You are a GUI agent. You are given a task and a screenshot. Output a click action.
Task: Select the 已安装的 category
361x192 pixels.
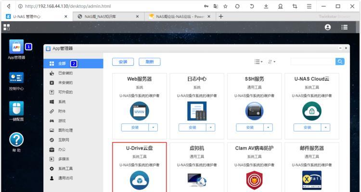(73, 73)
